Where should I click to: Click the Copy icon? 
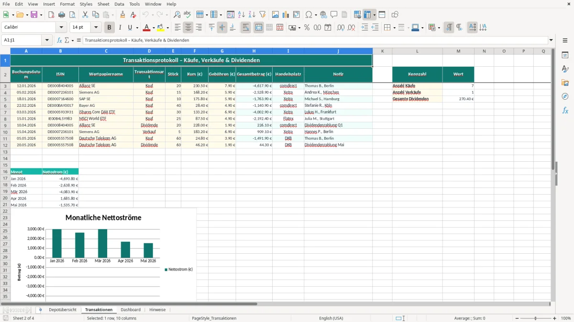click(96, 15)
